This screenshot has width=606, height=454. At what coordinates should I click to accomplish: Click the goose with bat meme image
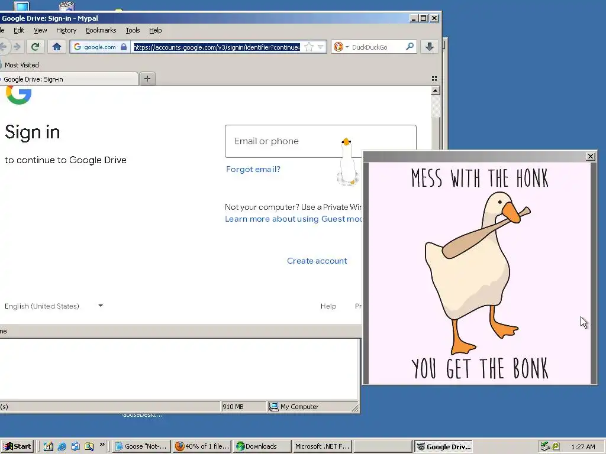tap(479, 274)
